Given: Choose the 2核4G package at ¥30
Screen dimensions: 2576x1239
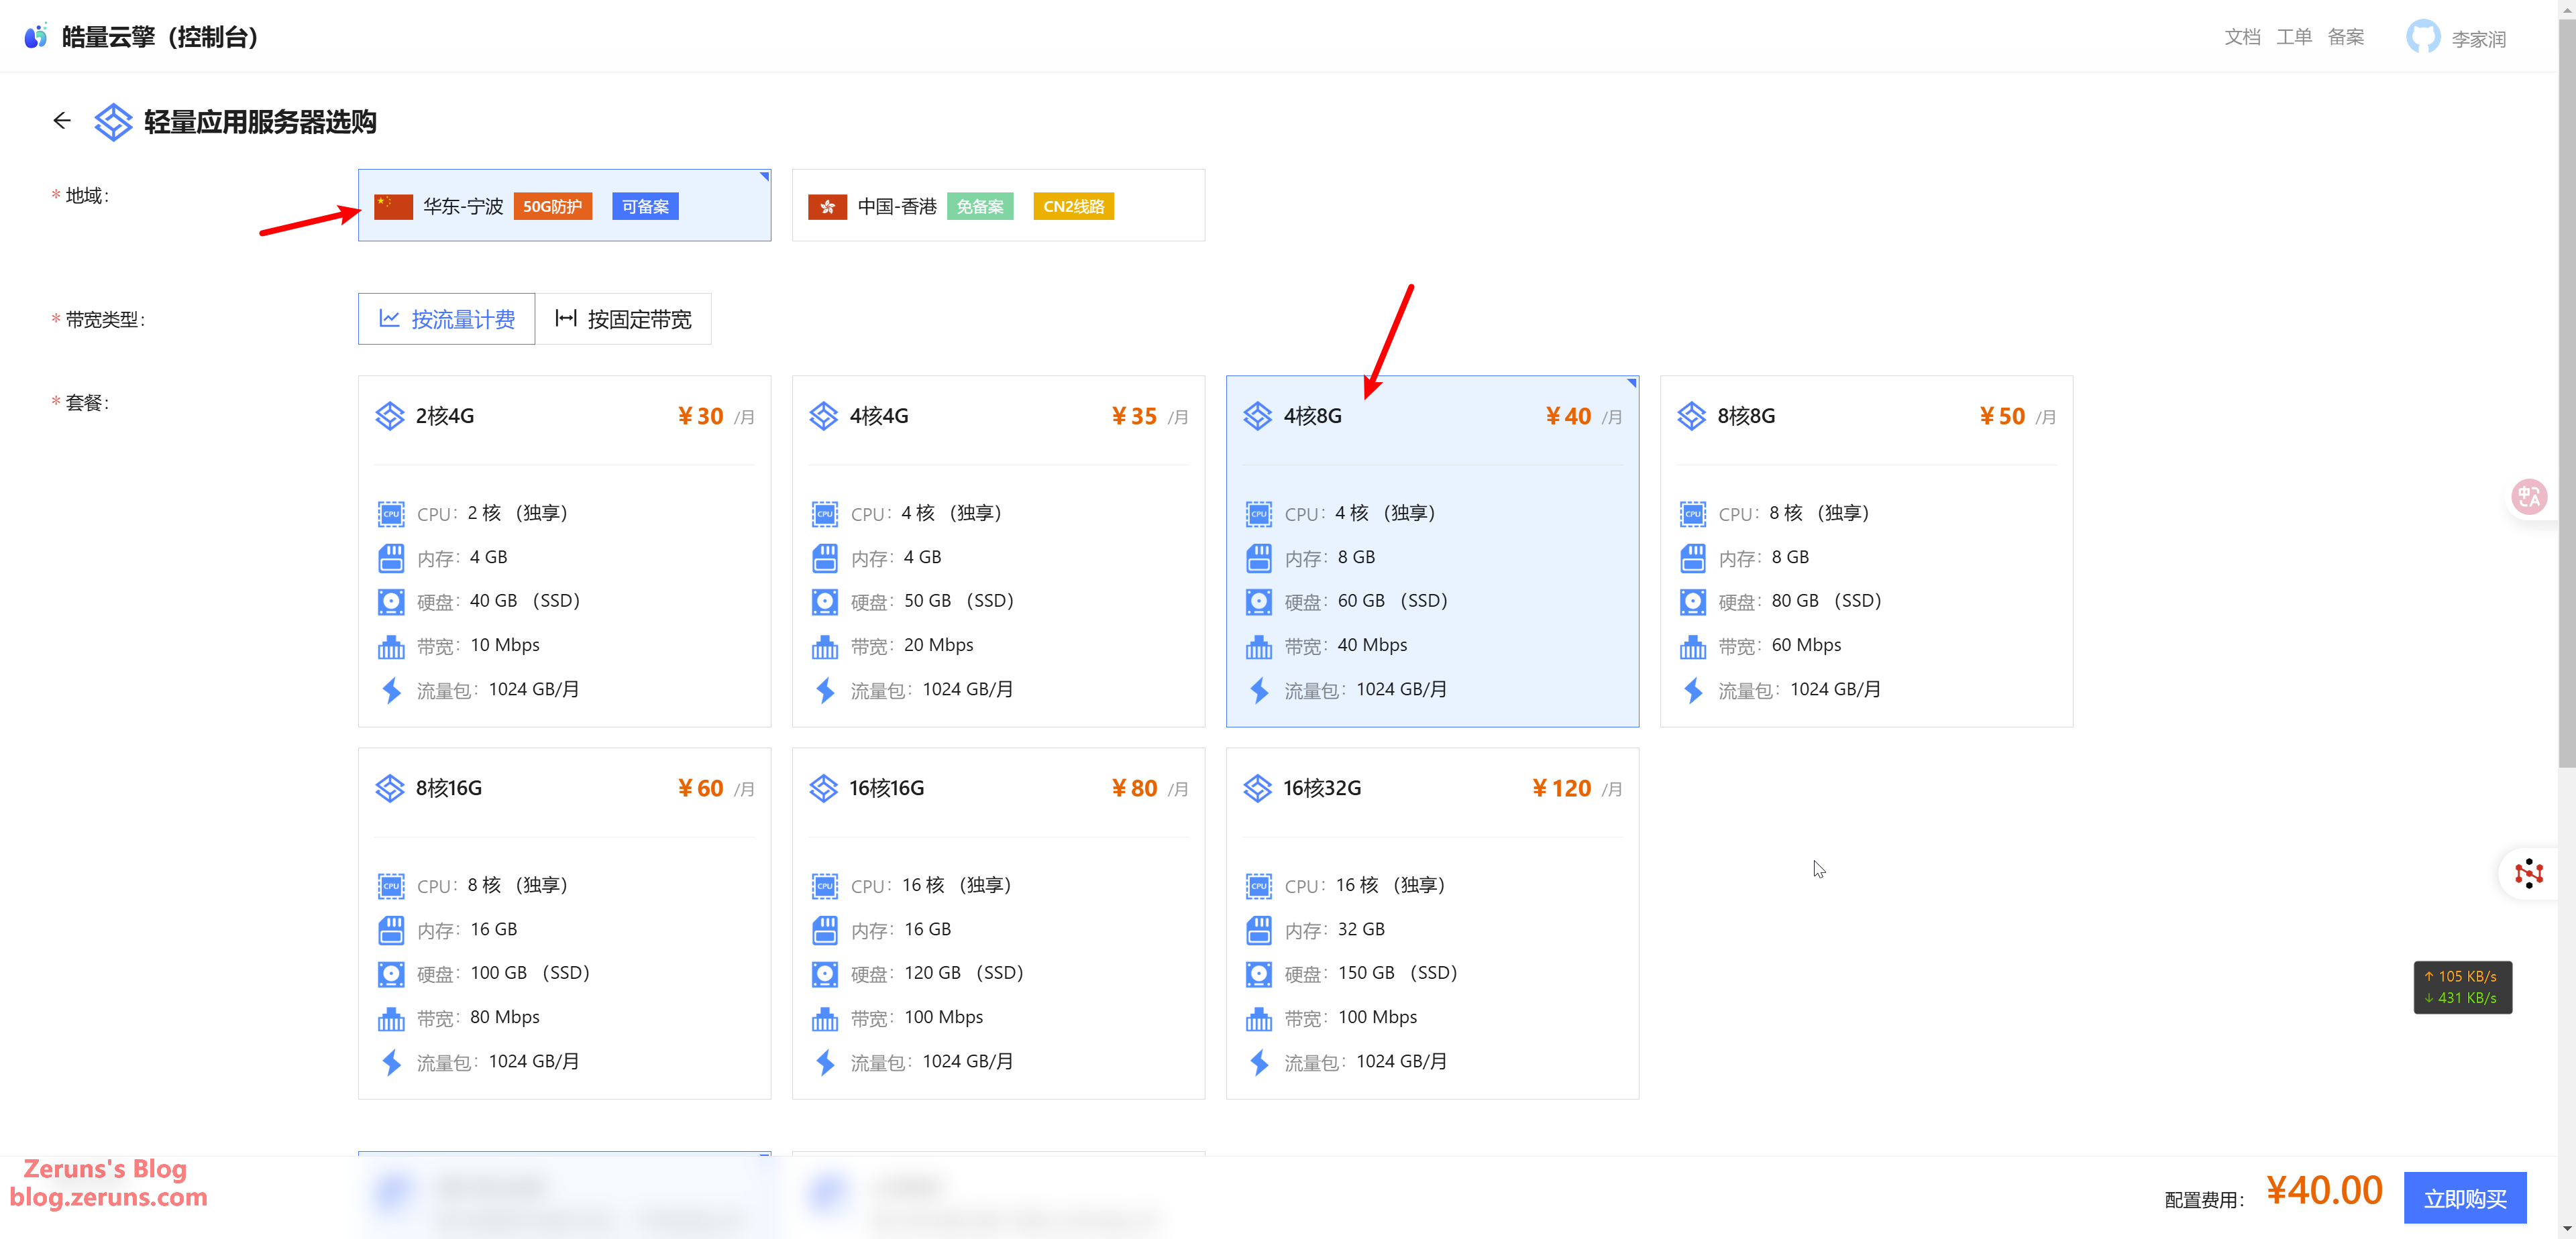Looking at the screenshot, I should click(x=564, y=550).
